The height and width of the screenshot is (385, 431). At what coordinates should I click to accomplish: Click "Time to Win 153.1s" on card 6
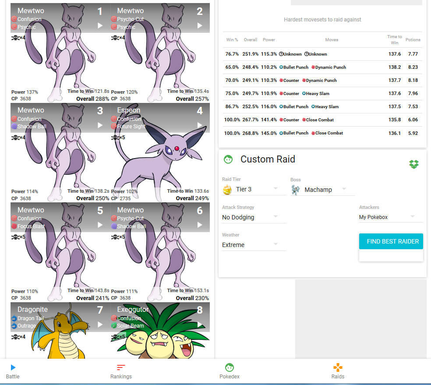point(188,290)
